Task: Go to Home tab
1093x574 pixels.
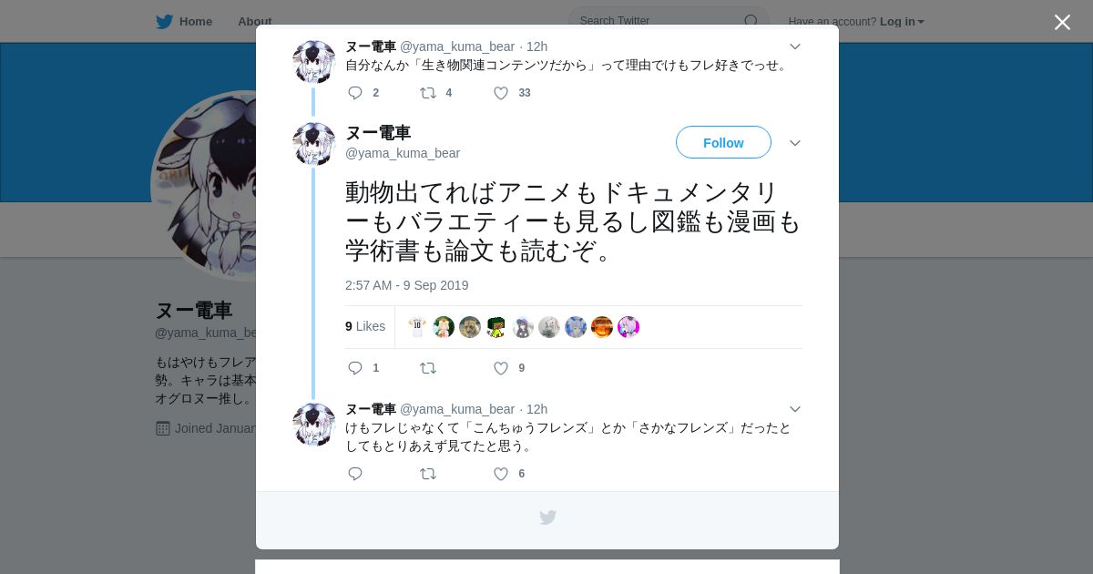Action: tap(184, 21)
